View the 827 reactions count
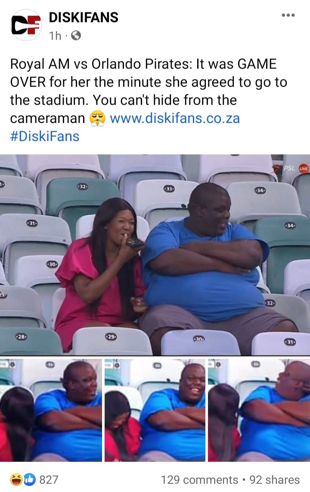Screen dimensions: 310x492 (49, 480)
